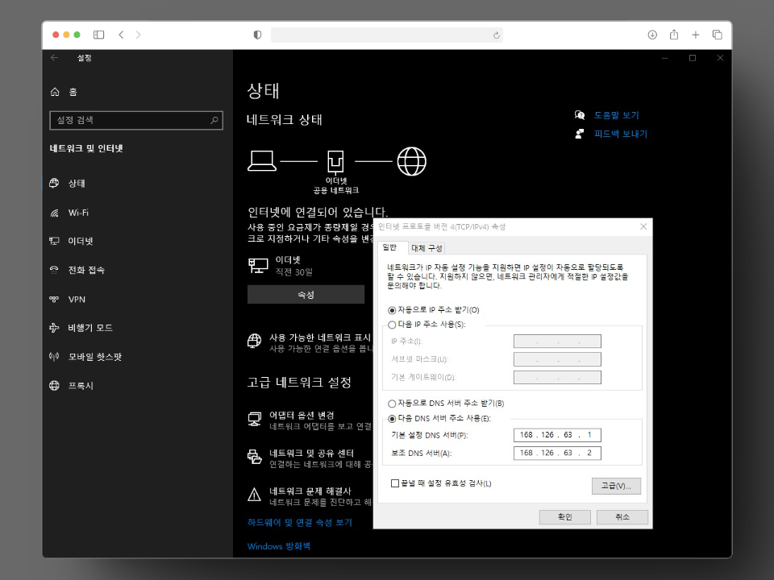Click the 기본 게이트웨이 field

557,377
